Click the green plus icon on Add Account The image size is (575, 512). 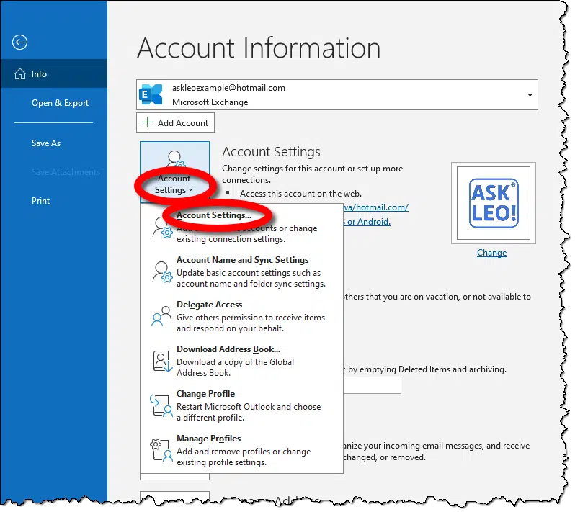coord(148,122)
